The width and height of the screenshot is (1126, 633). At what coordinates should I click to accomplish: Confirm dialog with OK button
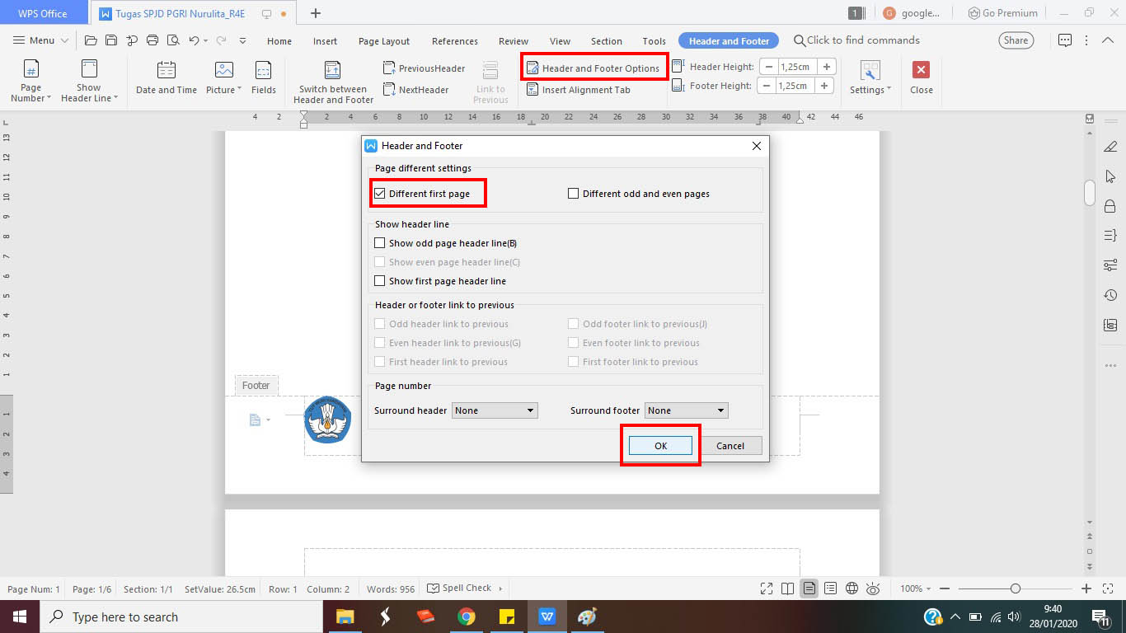click(x=659, y=445)
